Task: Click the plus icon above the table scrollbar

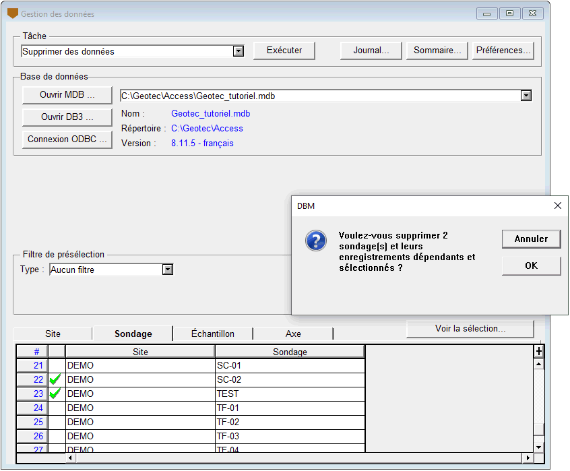Action: point(539,352)
